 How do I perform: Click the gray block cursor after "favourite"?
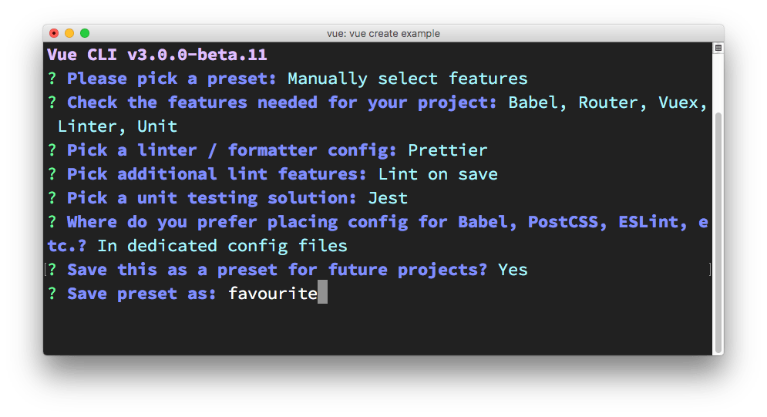pyautogui.click(x=322, y=294)
